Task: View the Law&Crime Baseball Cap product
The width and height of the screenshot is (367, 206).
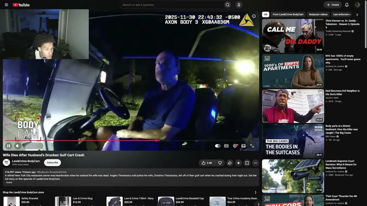Action: coord(190,198)
